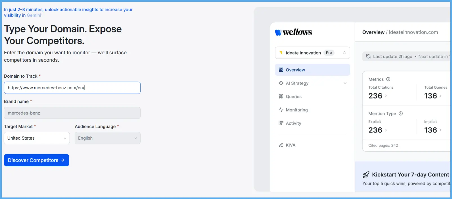The image size is (452, 199).
Task: Click the Queries quote icon
Action: click(281, 97)
